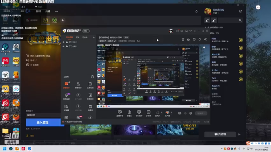Open the 弹幕助手 tool
The width and height of the screenshot is (271, 152).
(66, 85)
